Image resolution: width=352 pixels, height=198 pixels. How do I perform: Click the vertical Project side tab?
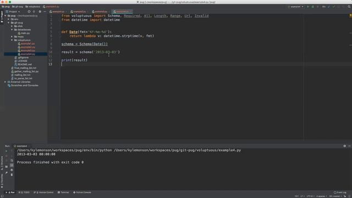tap(2, 16)
